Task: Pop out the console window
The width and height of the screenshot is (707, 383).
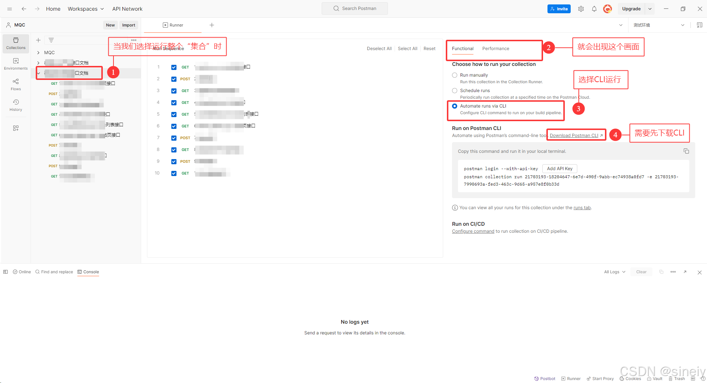Action: coord(685,272)
